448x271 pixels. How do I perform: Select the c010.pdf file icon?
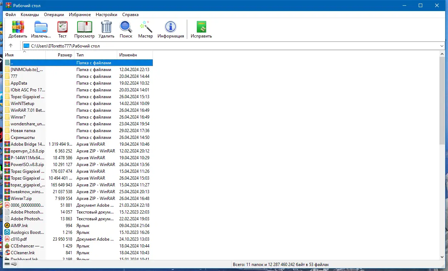[7, 239]
